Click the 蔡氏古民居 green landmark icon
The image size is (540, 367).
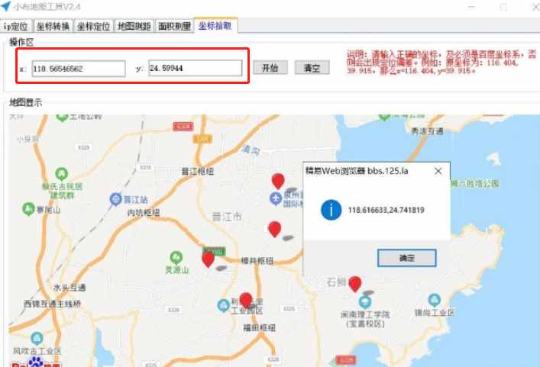click(x=61, y=174)
